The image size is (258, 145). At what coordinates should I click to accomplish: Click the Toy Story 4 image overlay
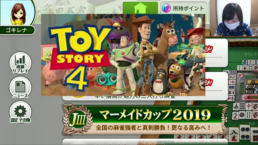click(123, 55)
